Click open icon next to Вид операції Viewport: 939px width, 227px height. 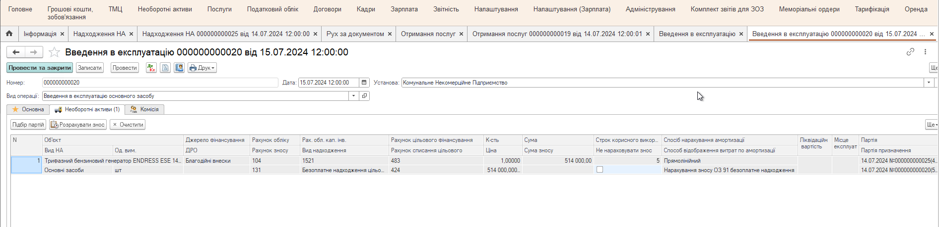pyautogui.click(x=365, y=96)
